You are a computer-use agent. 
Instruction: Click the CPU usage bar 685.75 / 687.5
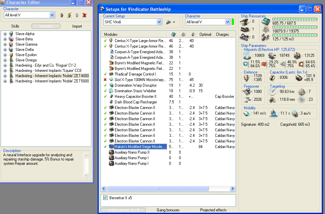(x=295, y=19)
